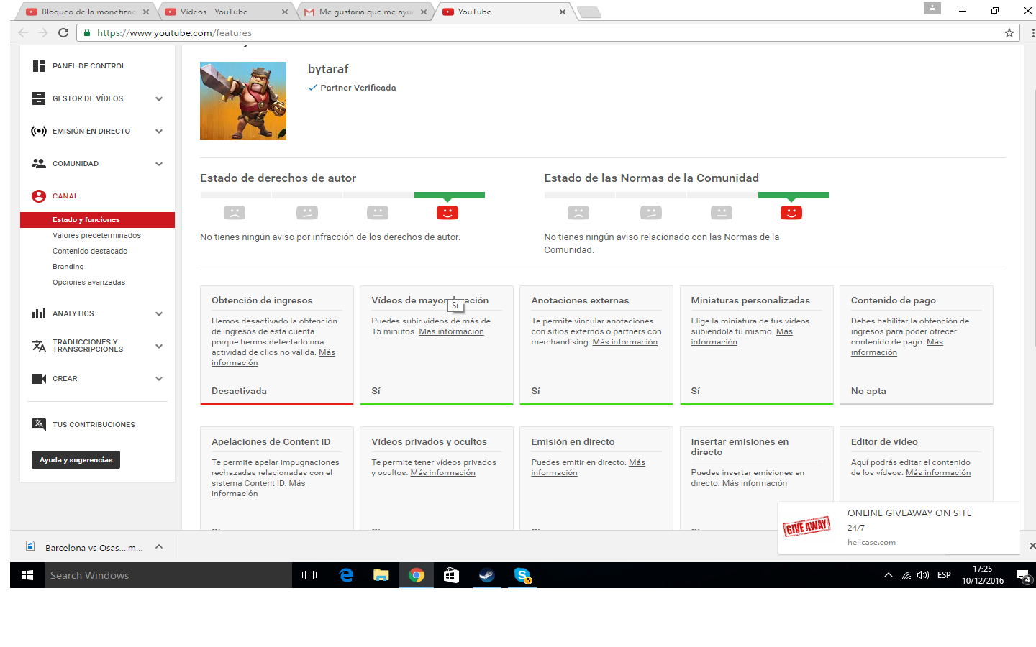The width and height of the screenshot is (1036, 647).
Task: Click Más información under Insertar emisiones en directo
Action: (x=755, y=484)
